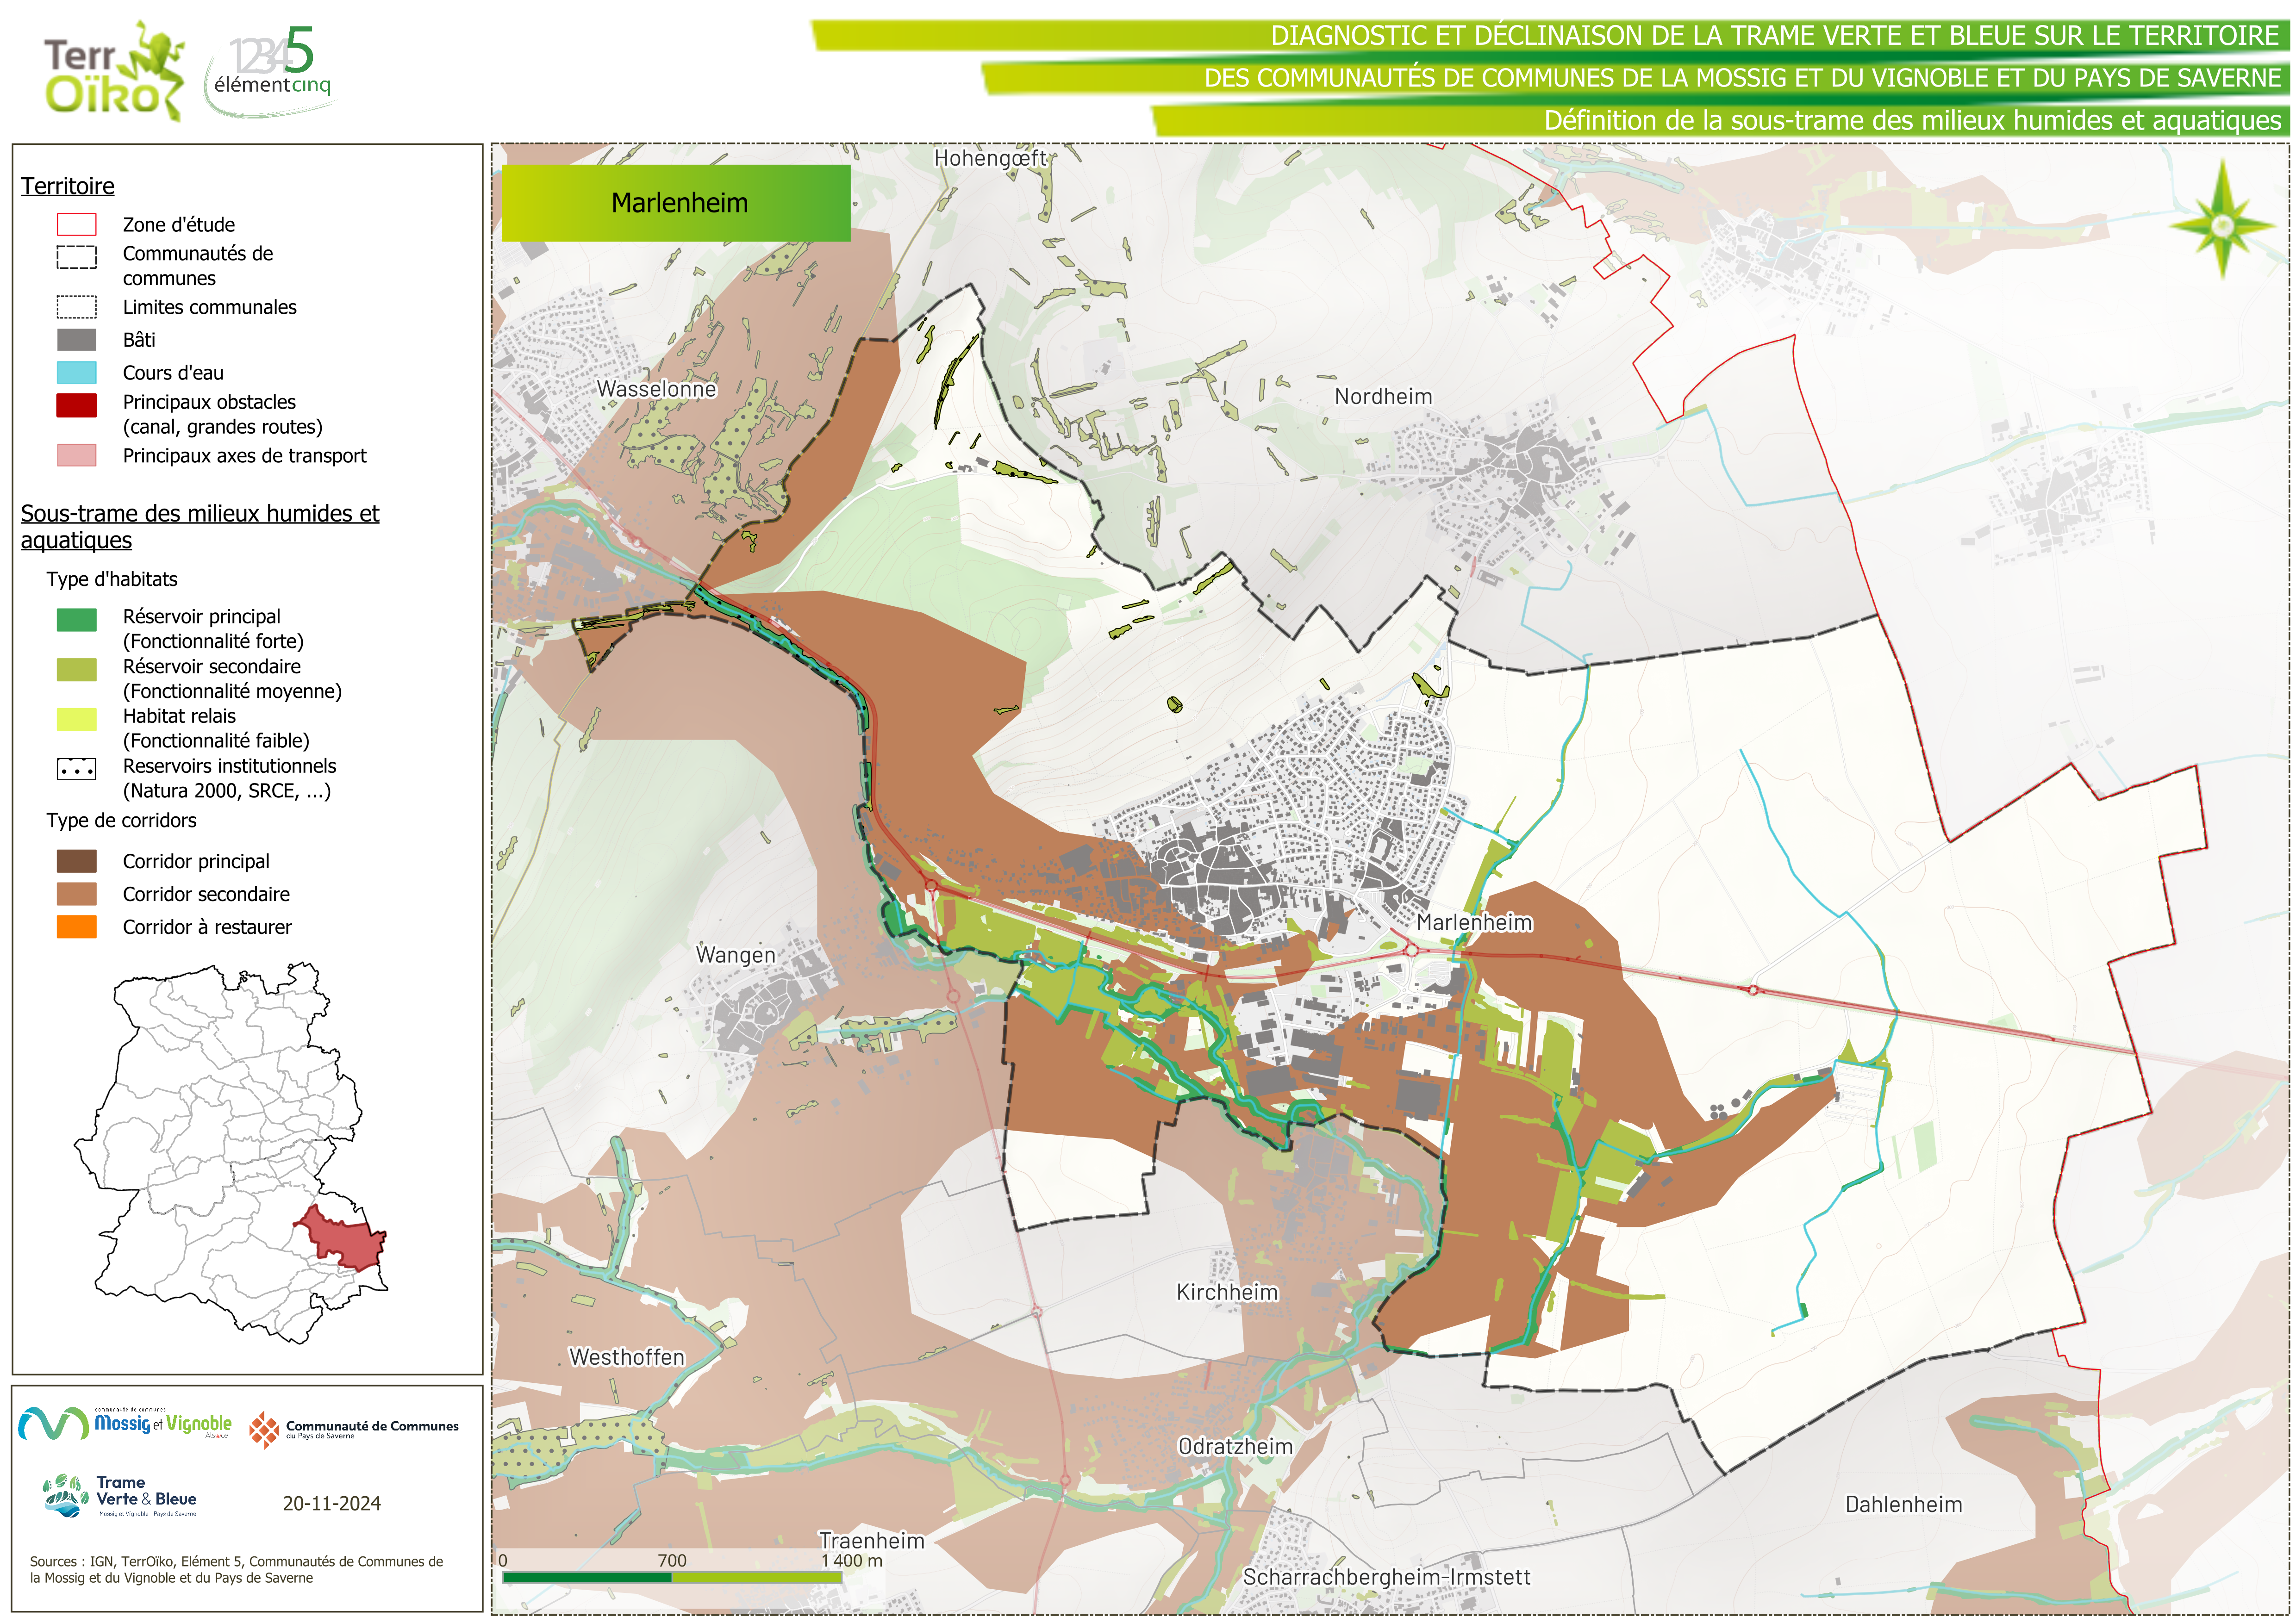Click the Communauté de Communes Saverne logo
Screen dimensions: 2296x1623
(x=354, y=1429)
